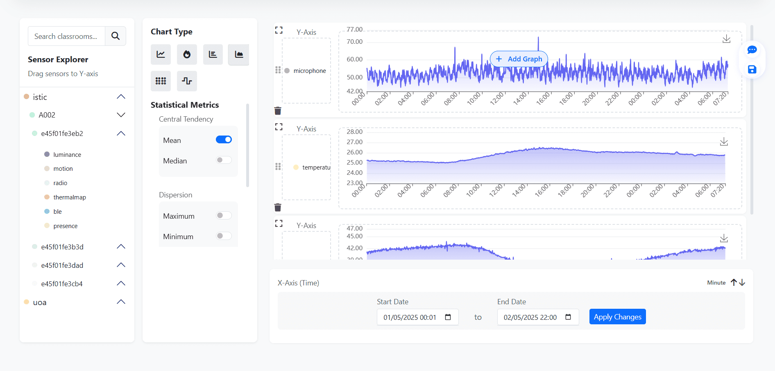Grab the temperature sensor drag handle
This screenshot has width=775, height=371.
point(278,167)
